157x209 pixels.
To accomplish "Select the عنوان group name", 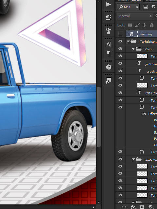I will click(x=149, y=49).
